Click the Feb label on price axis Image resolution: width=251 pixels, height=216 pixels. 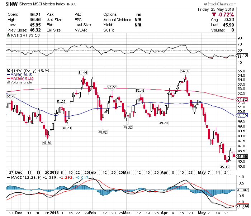93,172
